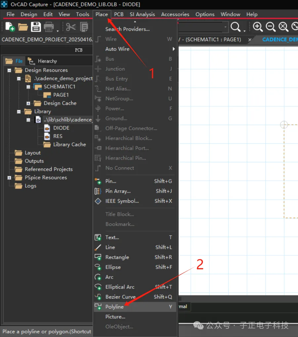Open the Auto Wire submenu arrow

[174, 49]
